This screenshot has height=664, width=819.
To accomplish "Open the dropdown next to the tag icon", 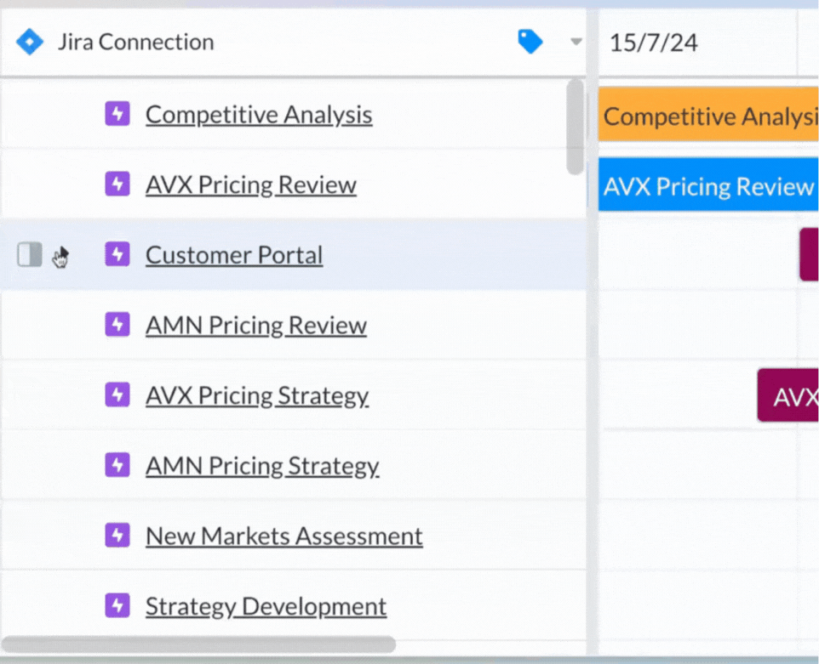I will 576,42.
